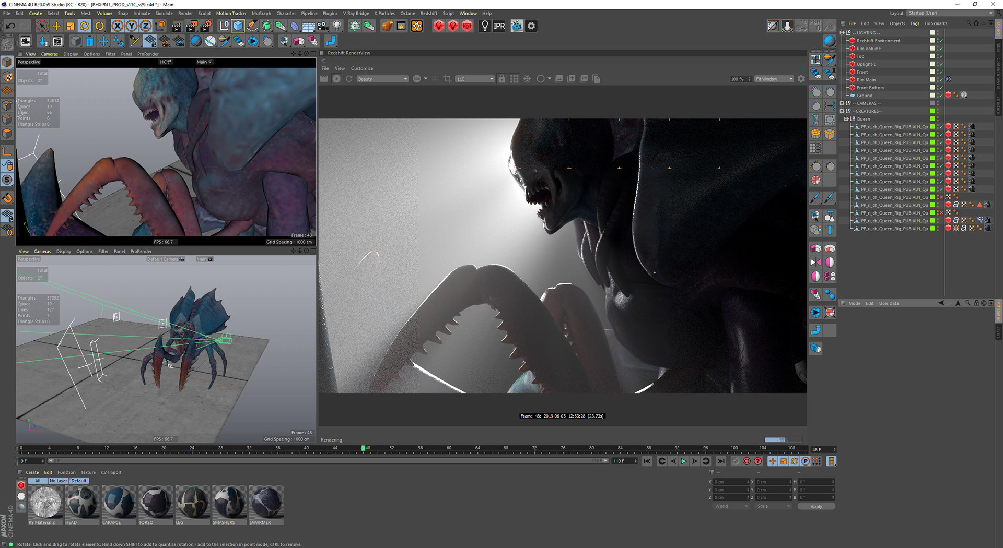Collapse the Queen null
This screenshot has width=1003, height=548.
pos(846,119)
